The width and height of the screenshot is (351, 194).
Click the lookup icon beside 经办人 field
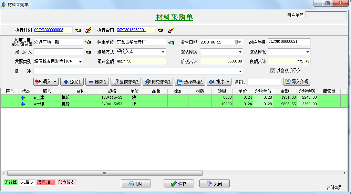coord(88,52)
